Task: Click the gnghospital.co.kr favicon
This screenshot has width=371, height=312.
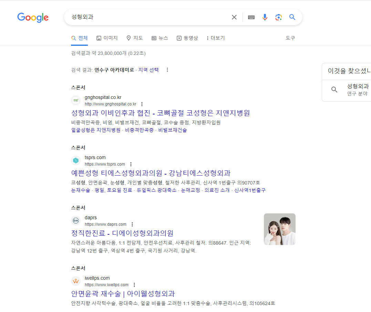Action: point(76,101)
